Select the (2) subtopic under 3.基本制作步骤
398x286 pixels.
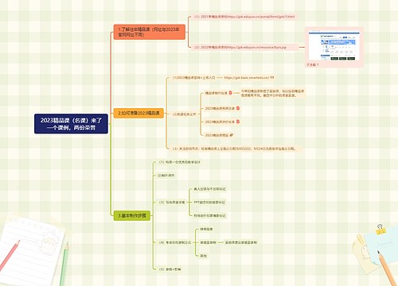(166, 176)
